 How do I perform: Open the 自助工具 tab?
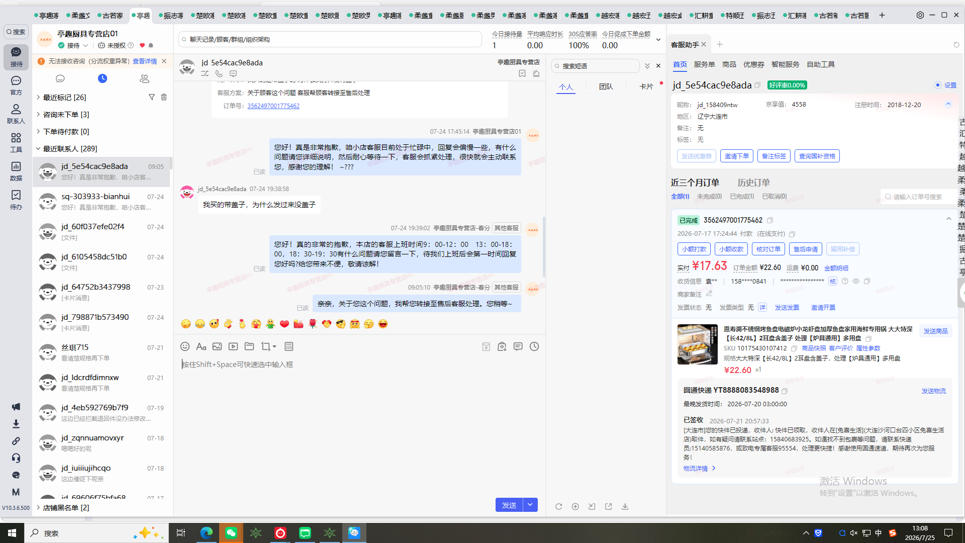(821, 64)
